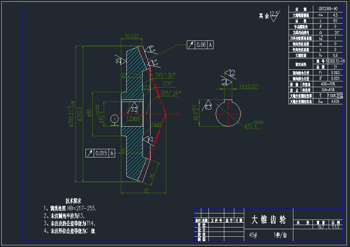Select note 2 mentioning R3 radius

coord(64,216)
